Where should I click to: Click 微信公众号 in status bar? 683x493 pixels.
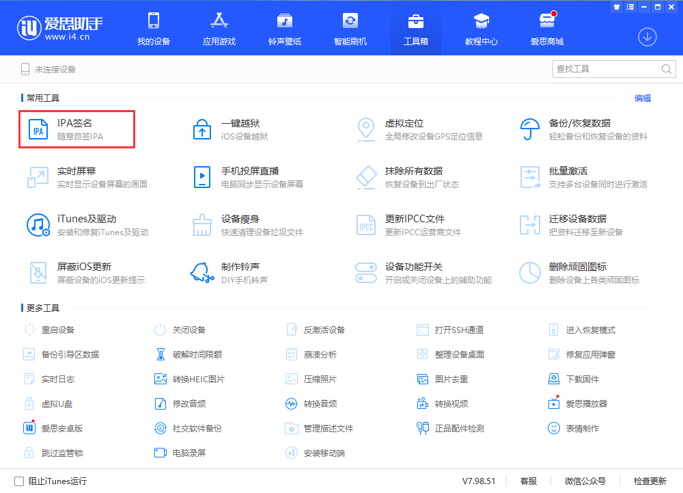585,481
